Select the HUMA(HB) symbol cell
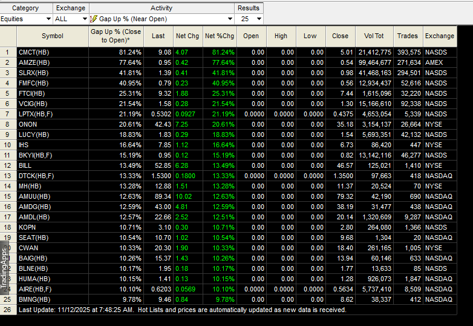473x326 pixels. (53, 279)
